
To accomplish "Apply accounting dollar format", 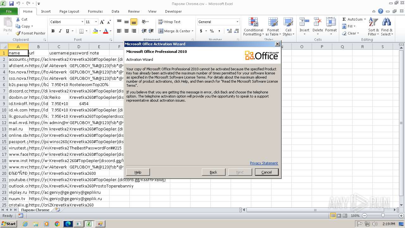I will (x=201, y=31).
